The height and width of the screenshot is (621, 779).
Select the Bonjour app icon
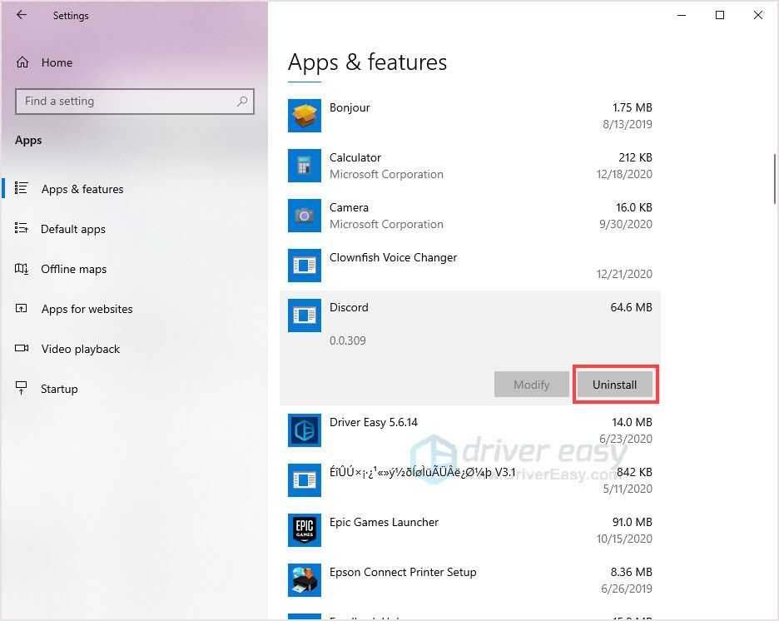coord(305,116)
